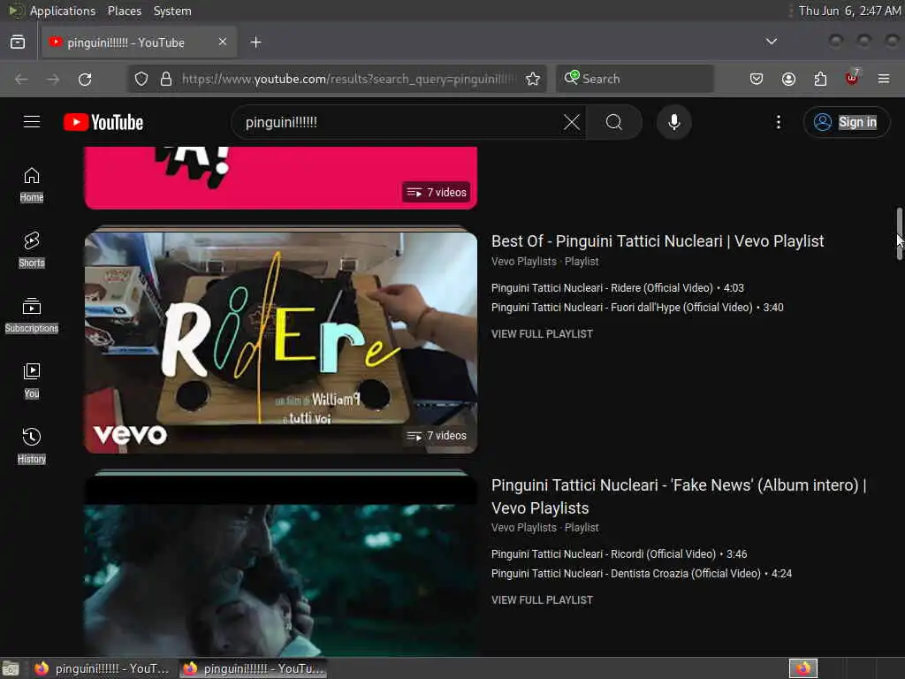Close the pinguini YouTube tab
The height and width of the screenshot is (679, 905).
tap(223, 42)
